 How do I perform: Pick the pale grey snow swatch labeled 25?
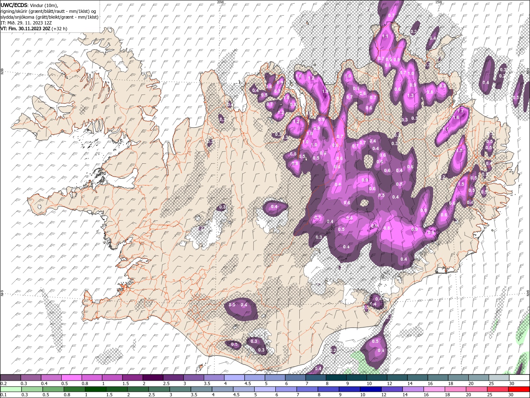(498, 378)
